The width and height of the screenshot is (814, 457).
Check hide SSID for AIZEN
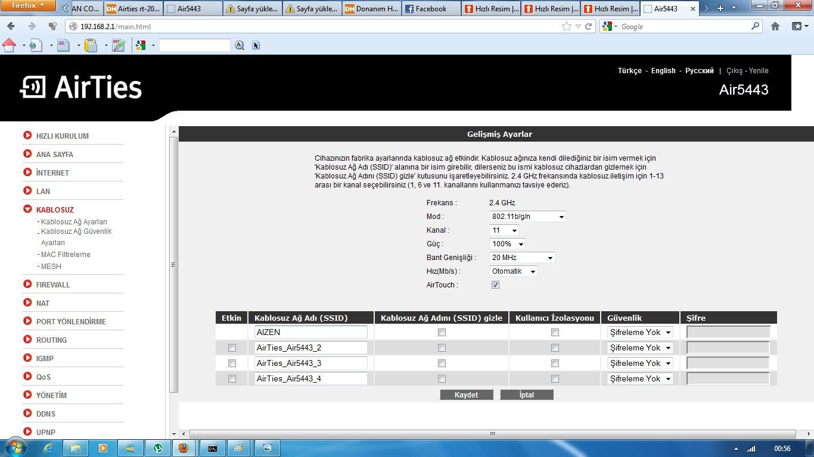[442, 332]
